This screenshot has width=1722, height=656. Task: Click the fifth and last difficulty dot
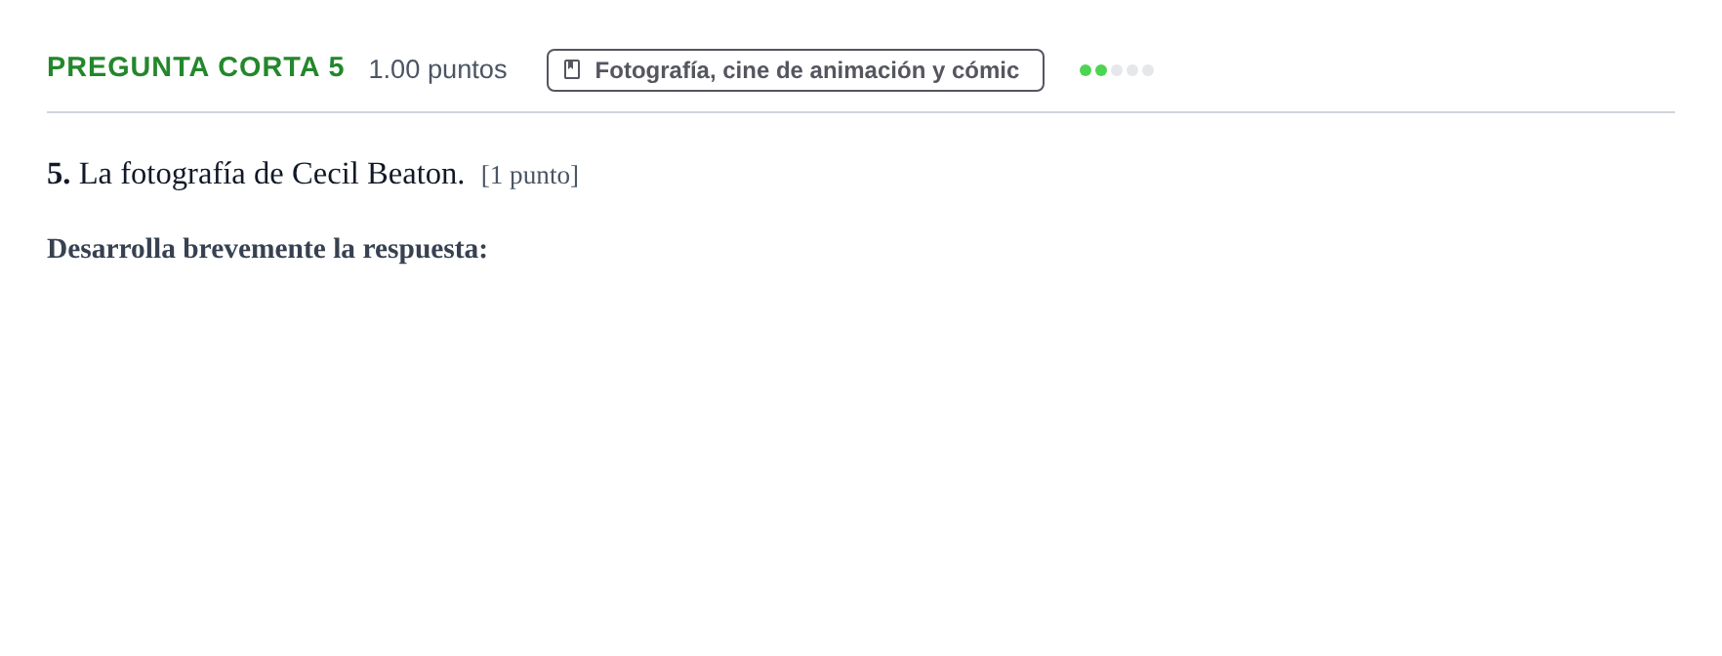[x=1148, y=70]
